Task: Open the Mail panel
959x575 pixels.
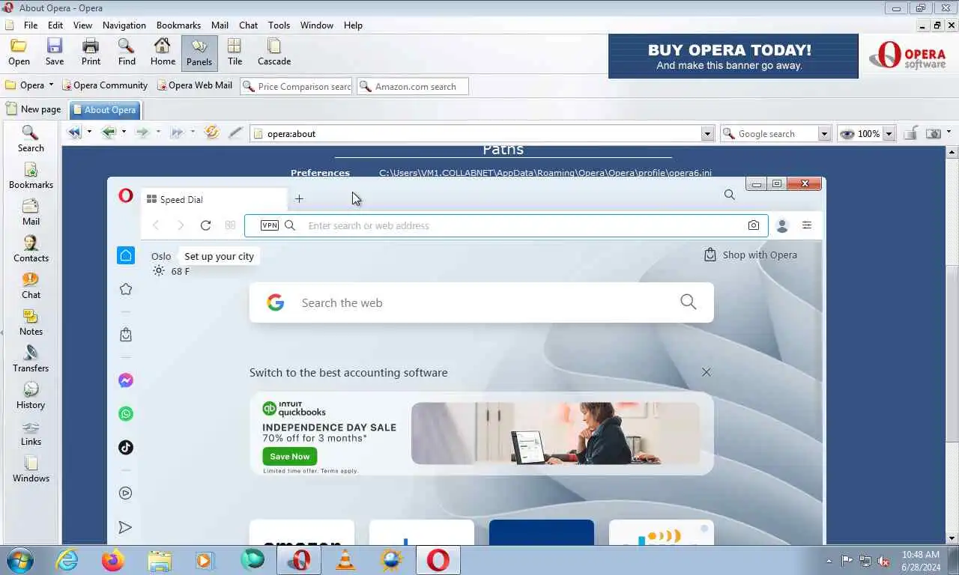Action: click(31, 213)
